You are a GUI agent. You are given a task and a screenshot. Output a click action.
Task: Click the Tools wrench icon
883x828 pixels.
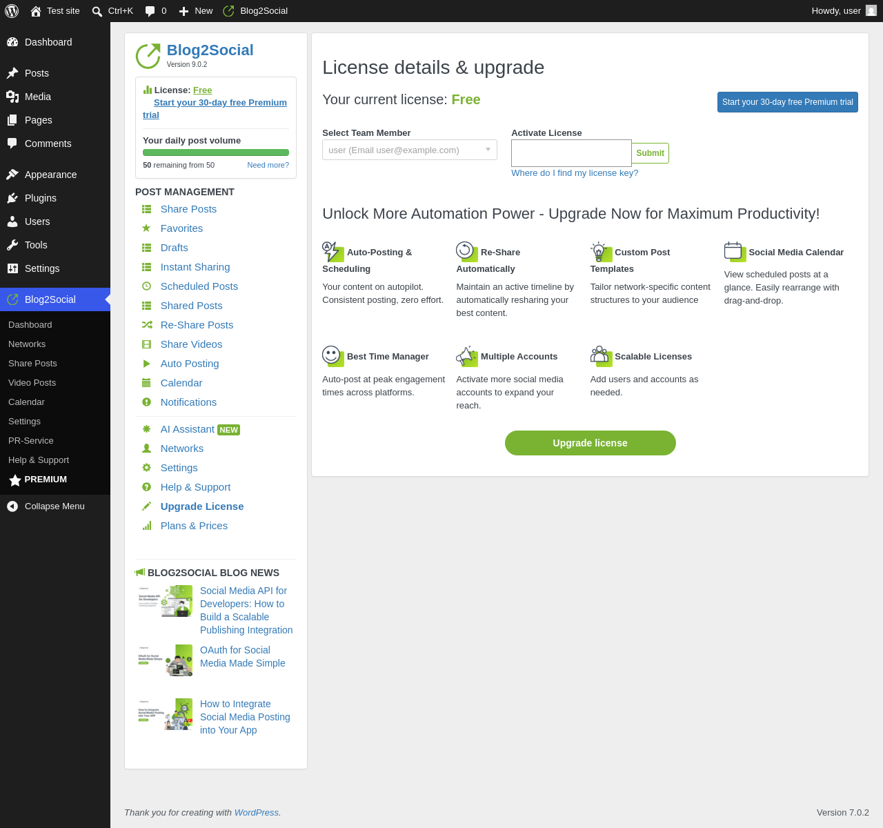(12, 245)
